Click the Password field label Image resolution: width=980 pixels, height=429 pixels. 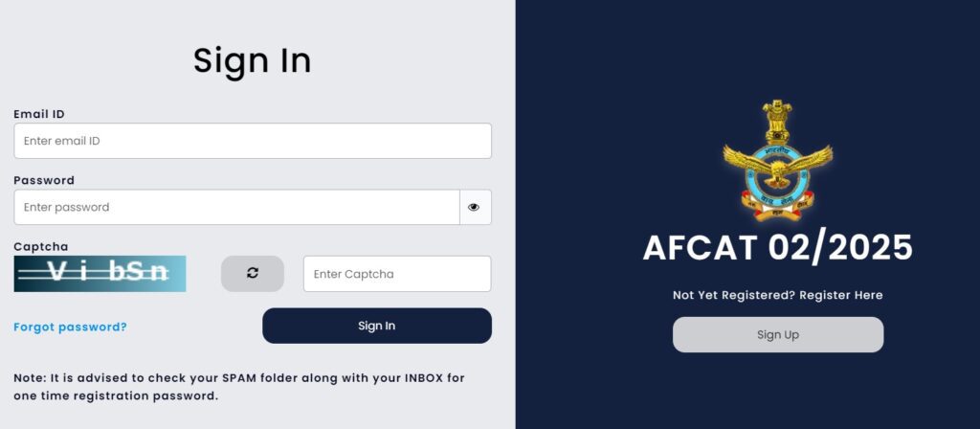pos(44,180)
